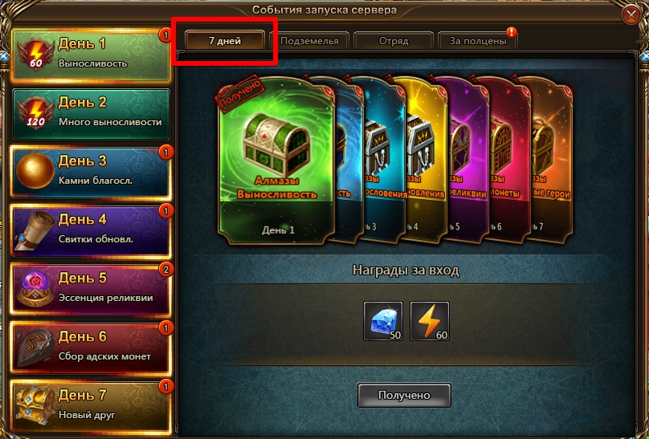Select the purple День 5 reward card
Image resolution: width=649 pixels, height=439 pixels.
pyautogui.click(x=466, y=161)
